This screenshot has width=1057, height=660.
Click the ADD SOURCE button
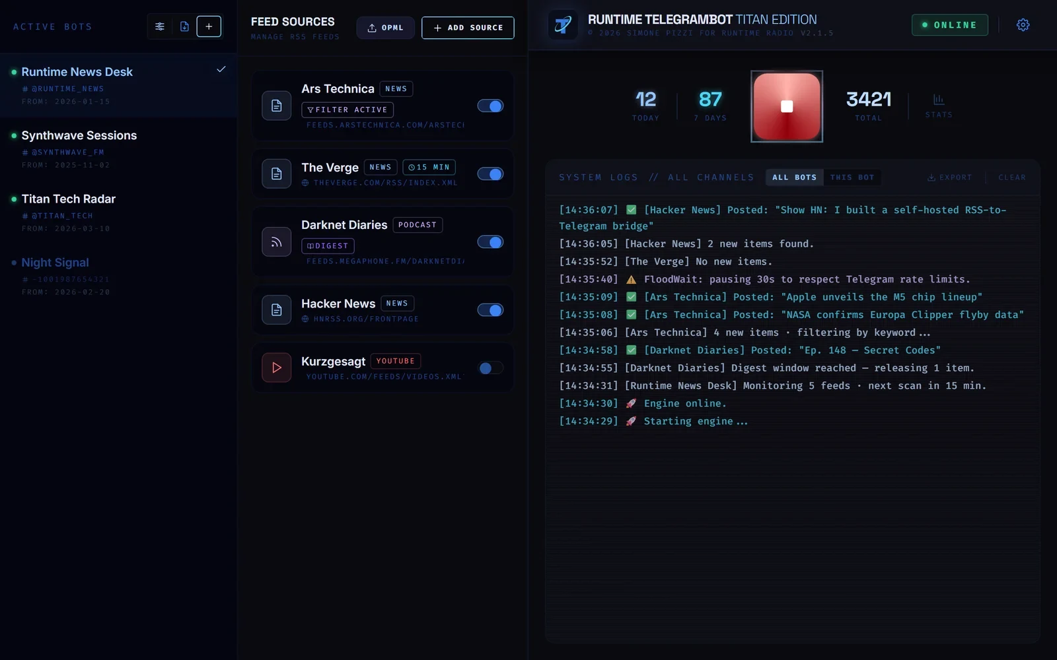[468, 28]
